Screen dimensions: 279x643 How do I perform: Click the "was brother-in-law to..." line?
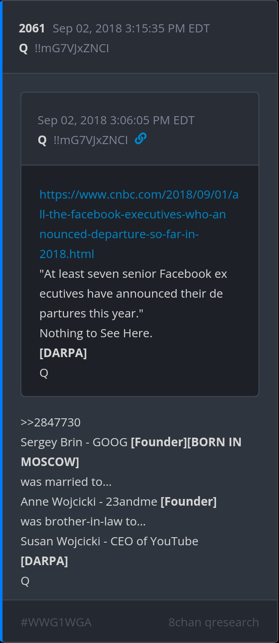[x=83, y=521]
